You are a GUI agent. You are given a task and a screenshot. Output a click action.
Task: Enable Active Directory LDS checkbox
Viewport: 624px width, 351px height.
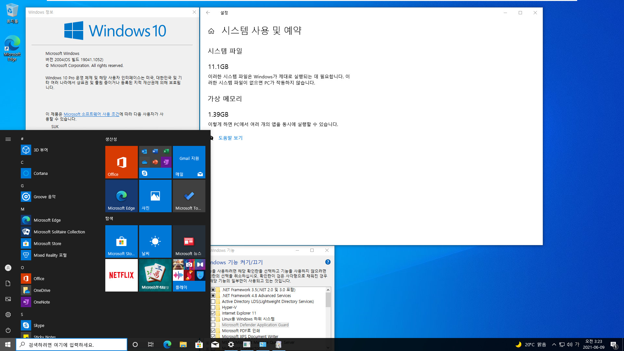click(x=213, y=301)
